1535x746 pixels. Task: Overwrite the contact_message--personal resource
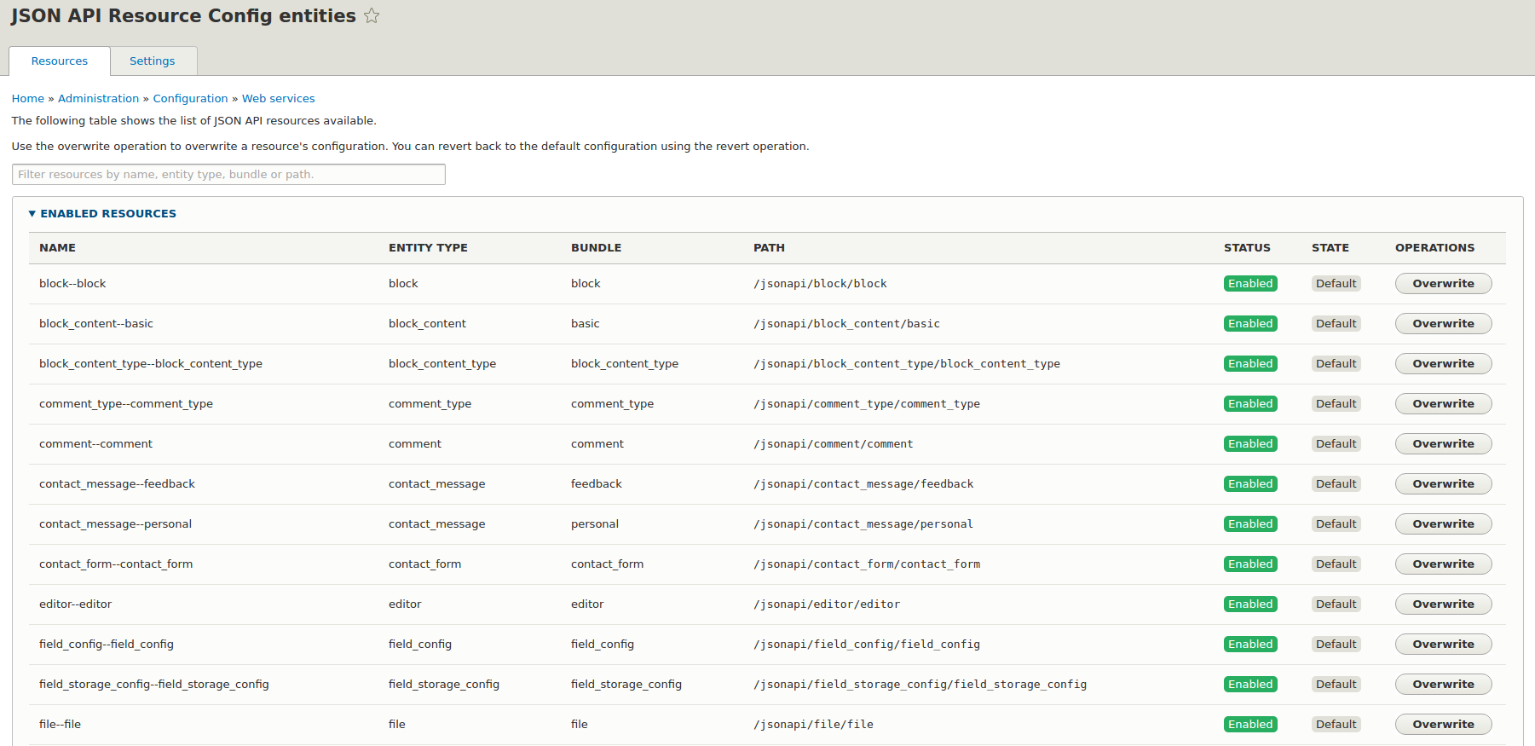coord(1442,524)
